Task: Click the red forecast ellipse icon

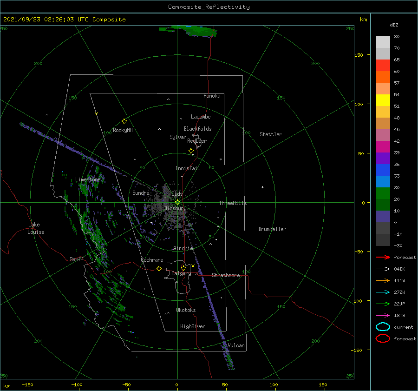Action: [x=383, y=338]
